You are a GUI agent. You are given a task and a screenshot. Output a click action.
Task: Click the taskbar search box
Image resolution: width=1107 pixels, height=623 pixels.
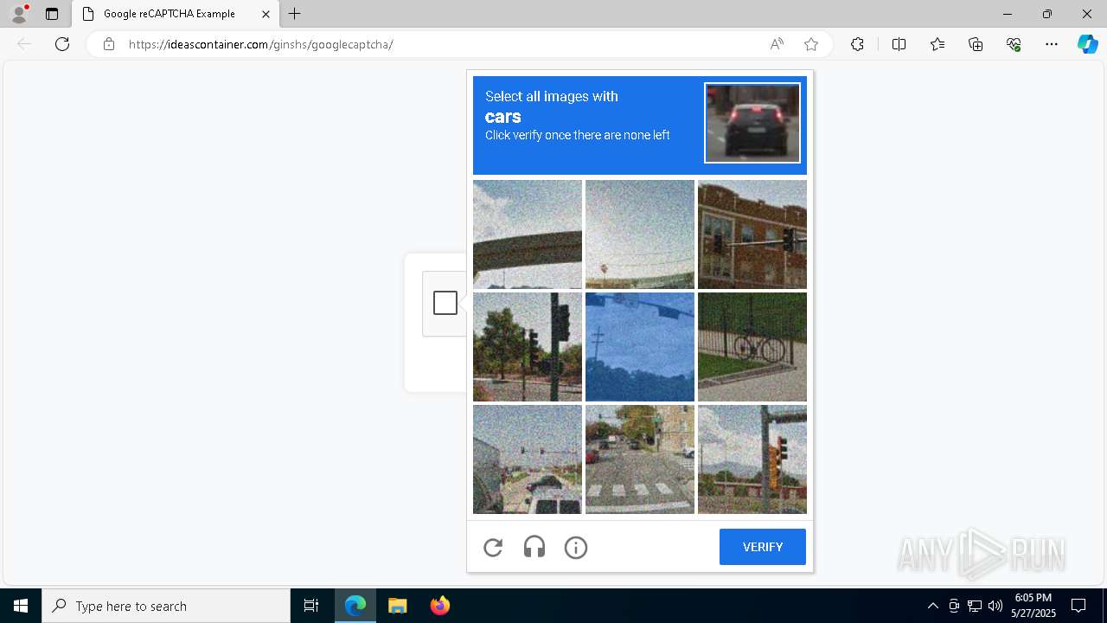pos(166,606)
